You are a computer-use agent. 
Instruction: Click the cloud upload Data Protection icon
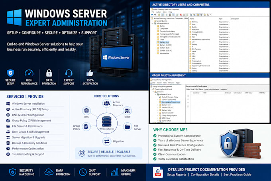click(x=49, y=172)
